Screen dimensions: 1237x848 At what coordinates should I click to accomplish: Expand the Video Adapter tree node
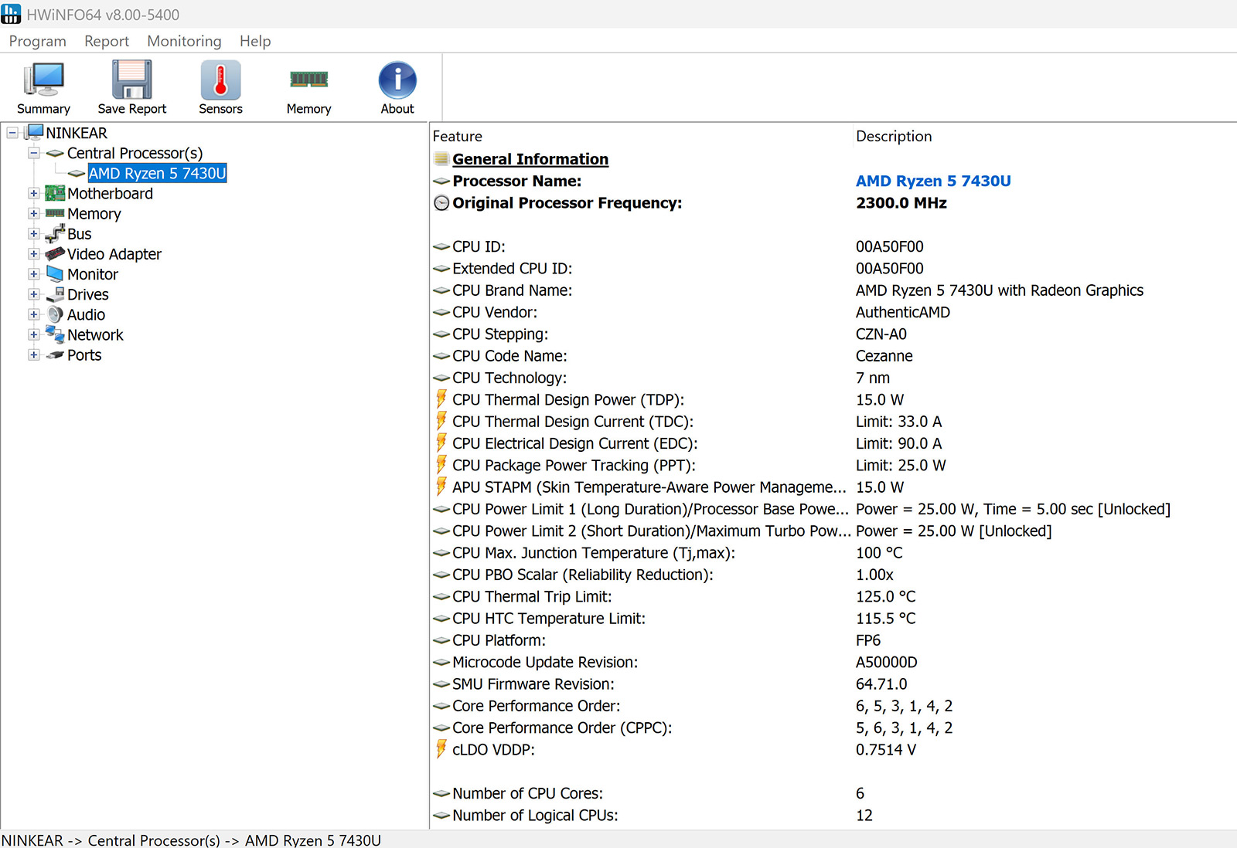point(34,254)
